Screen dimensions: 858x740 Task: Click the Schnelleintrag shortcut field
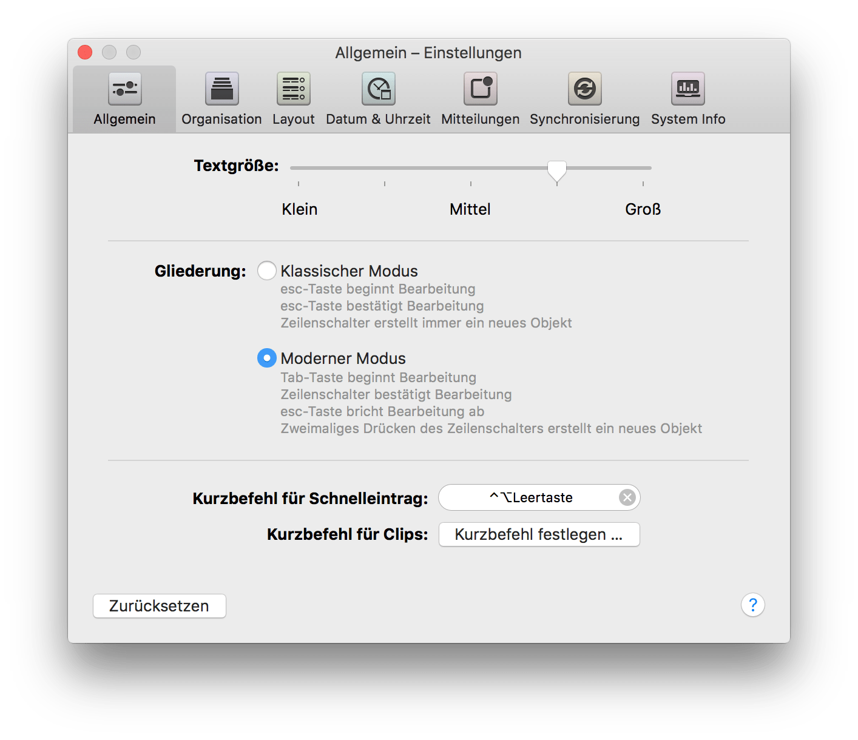click(x=528, y=498)
